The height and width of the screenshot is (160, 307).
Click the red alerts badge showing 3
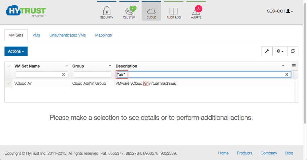pyautogui.click(x=198, y=9)
